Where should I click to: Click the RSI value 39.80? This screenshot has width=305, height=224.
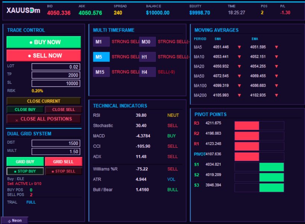pos(141,115)
